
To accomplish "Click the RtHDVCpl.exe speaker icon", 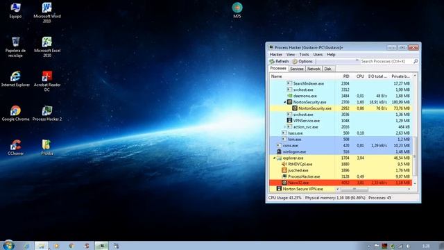I will [284, 164].
